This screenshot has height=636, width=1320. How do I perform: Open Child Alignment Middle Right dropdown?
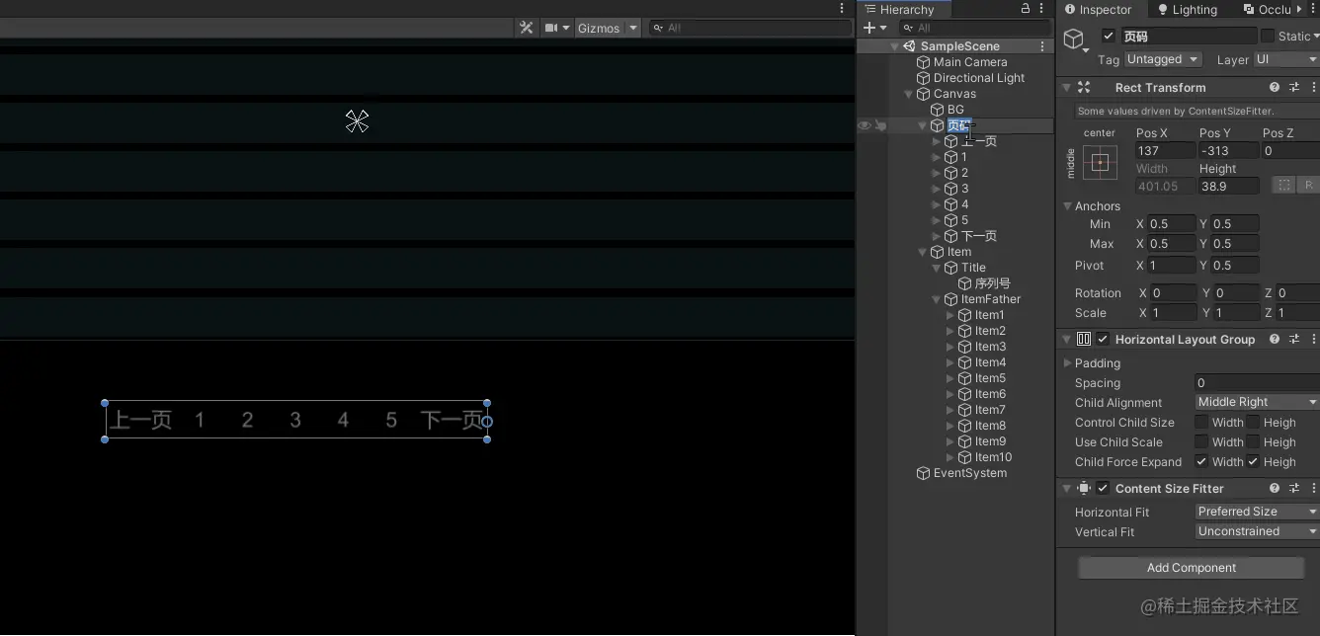pyautogui.click(x=1257, y=402)
